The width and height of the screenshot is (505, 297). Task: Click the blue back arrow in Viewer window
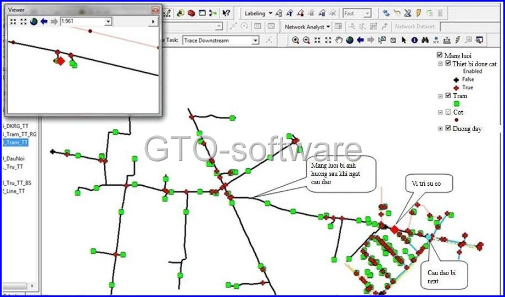point(44,21)
